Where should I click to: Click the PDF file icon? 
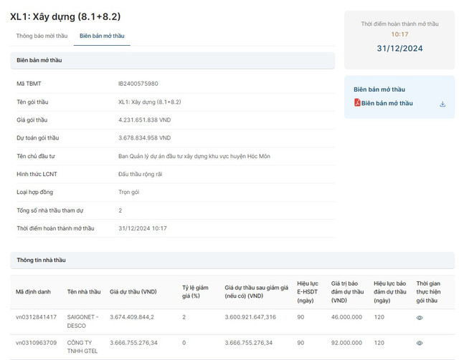pos(357,103)
